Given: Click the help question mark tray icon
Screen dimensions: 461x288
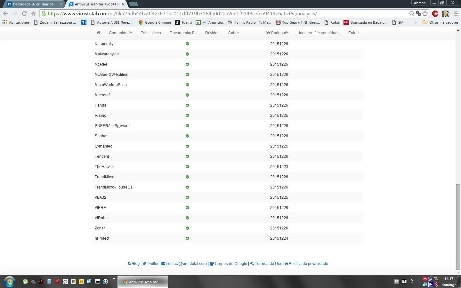Looking at the screenshot, I should tap(404, 282).
